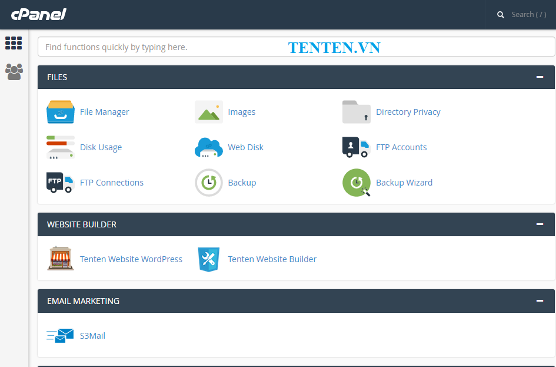Open Tenten Website WordPress link
The height and width of the screenshot is (367, 556).
click(x=131, y=259)
